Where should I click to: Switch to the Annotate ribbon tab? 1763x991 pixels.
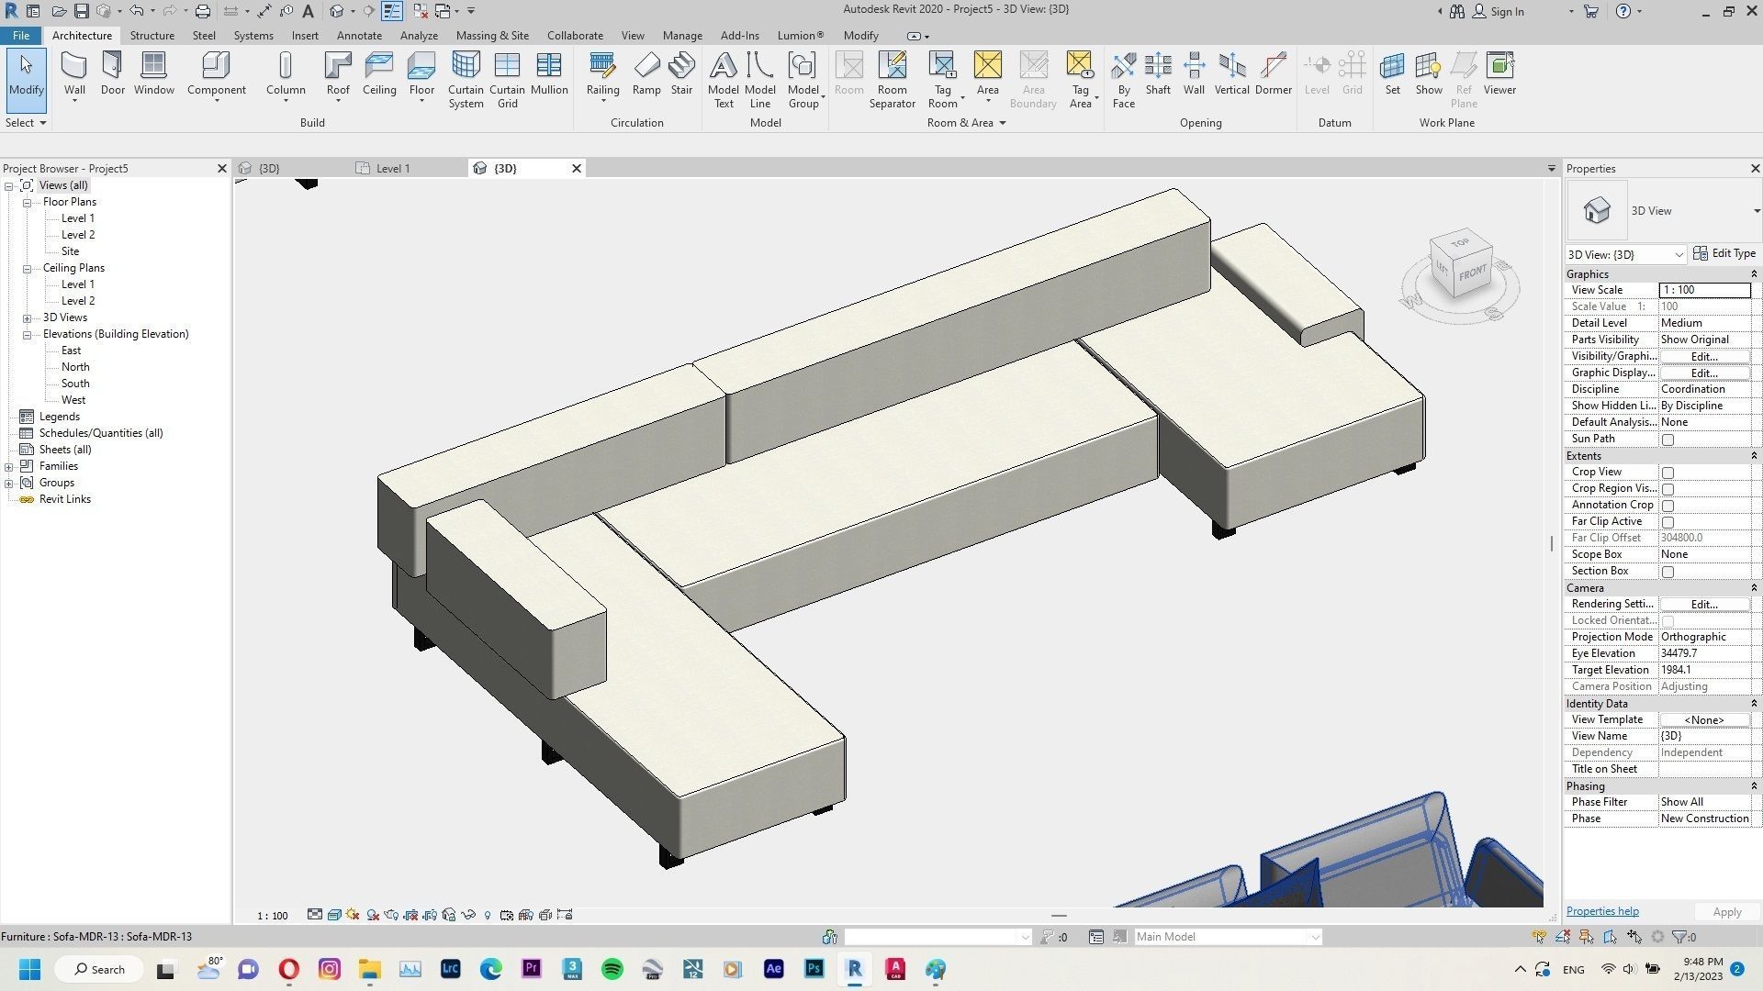click(x=359, y=35)
